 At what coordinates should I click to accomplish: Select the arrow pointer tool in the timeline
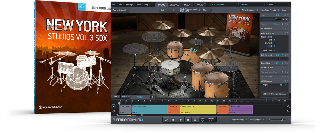pyautogui.click(x=113, y=106)
